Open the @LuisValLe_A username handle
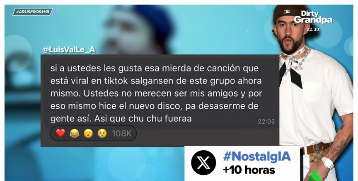Viewport: 358px width, 181px height. 68,50
